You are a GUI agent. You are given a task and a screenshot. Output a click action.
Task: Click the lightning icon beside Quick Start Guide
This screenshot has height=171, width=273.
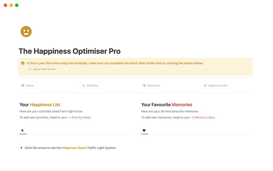click(30, 69)
